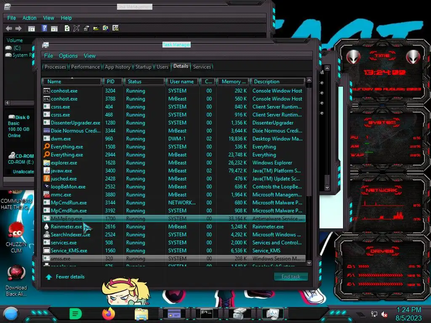
Task: Select the Service_KMS.exe process row
Action: pos(174,251)
